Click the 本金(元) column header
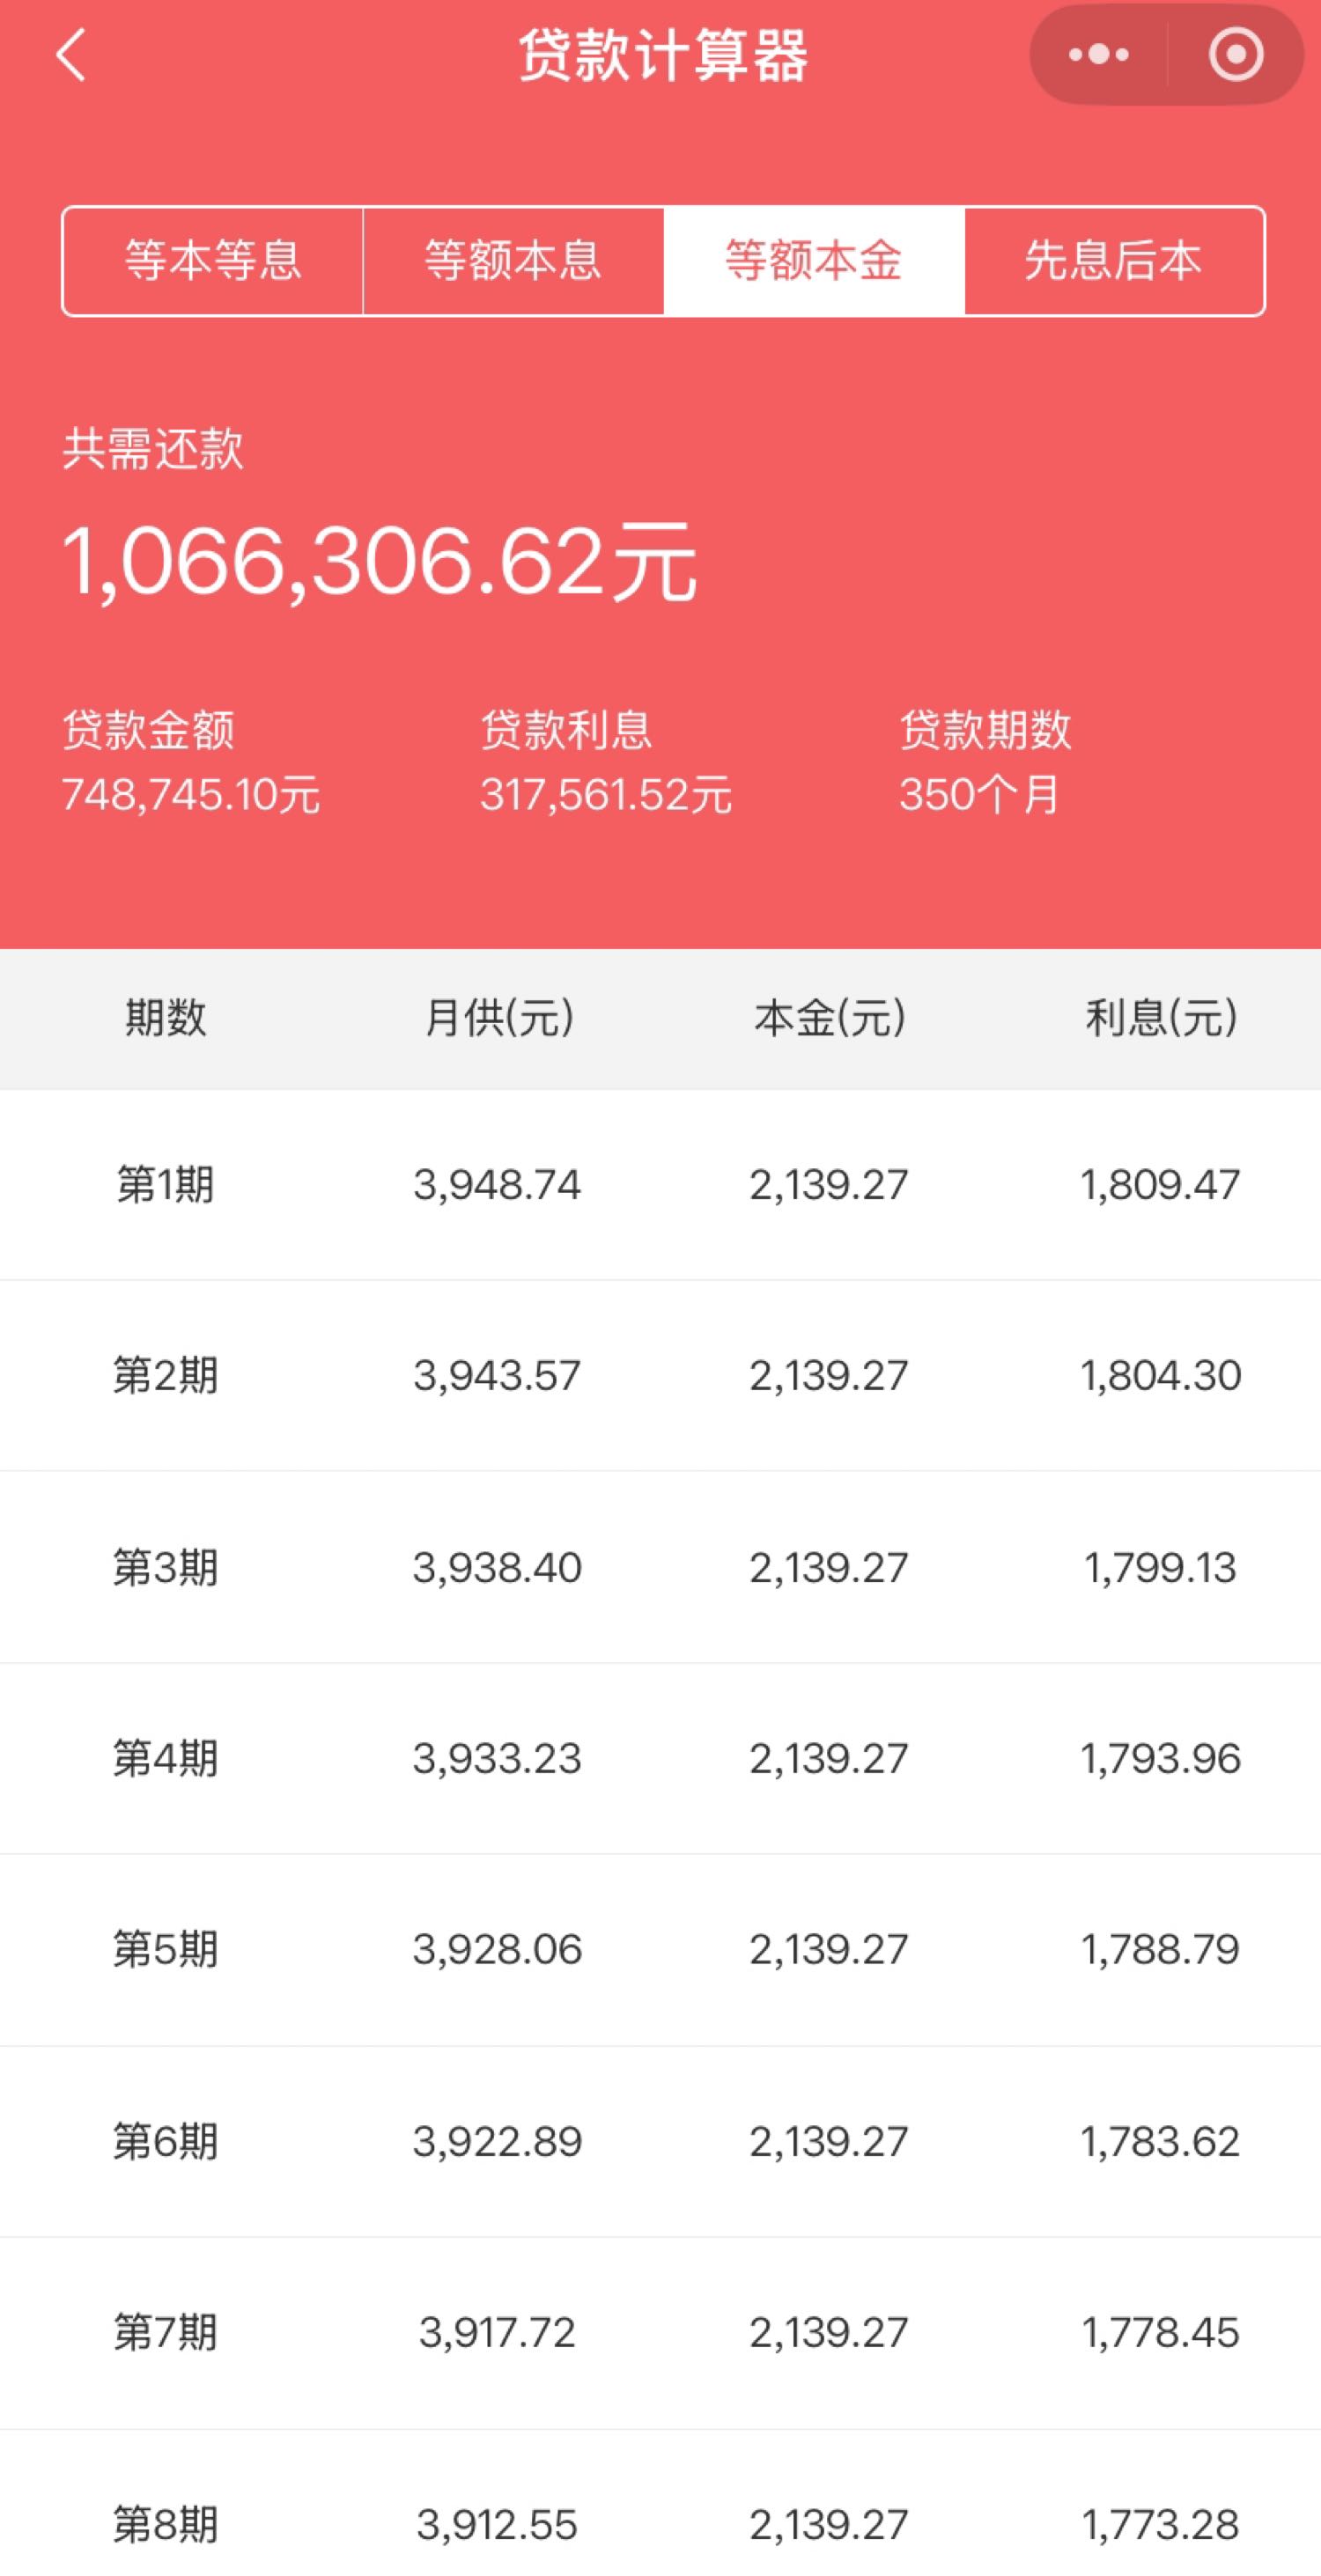This screenshot has width=1321, height=2576. 830,1018
